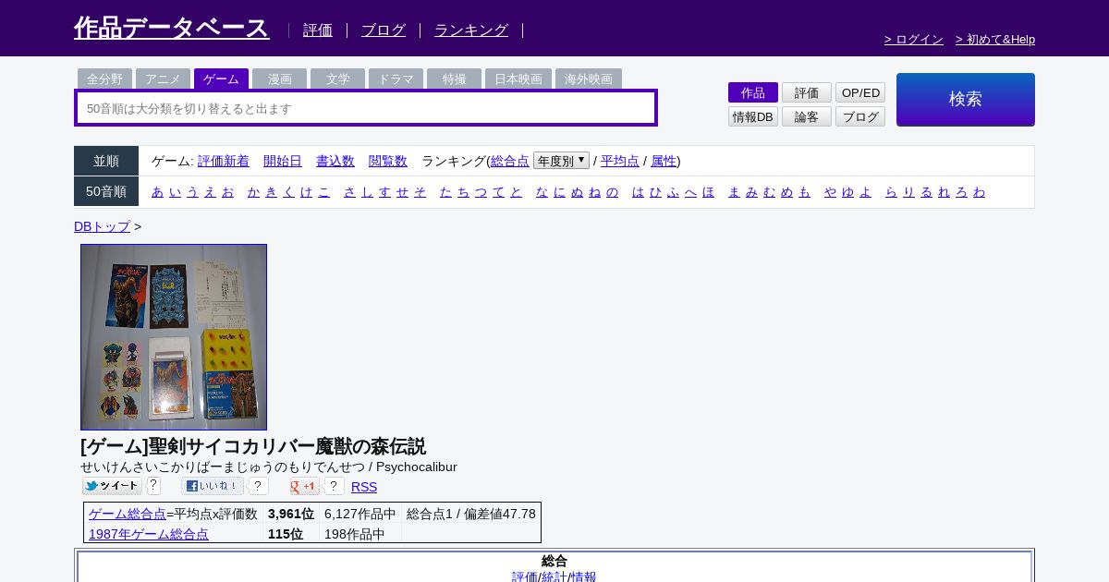Select the ブログ search type toggle
1109x582 pixels.
tap(860, 116)
